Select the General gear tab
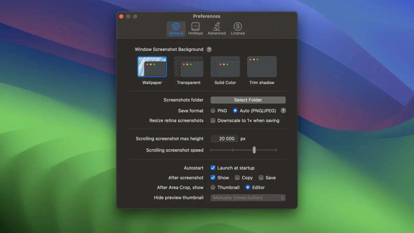The image size is (414, 233). [x=176, y=29]
